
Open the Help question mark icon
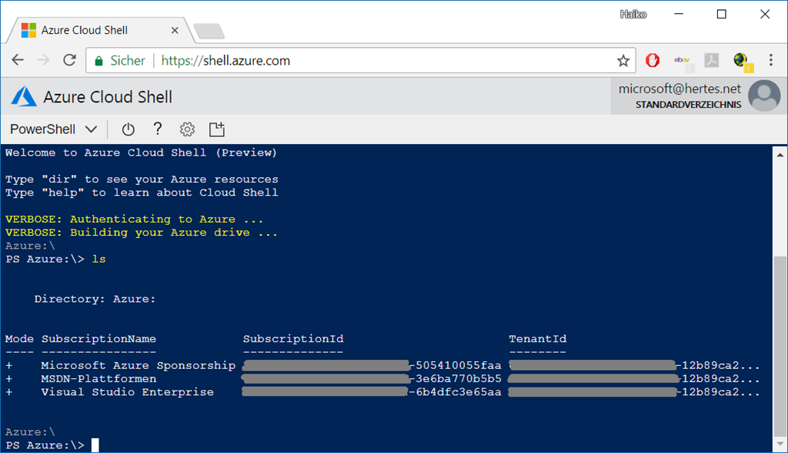pos(158,129)
